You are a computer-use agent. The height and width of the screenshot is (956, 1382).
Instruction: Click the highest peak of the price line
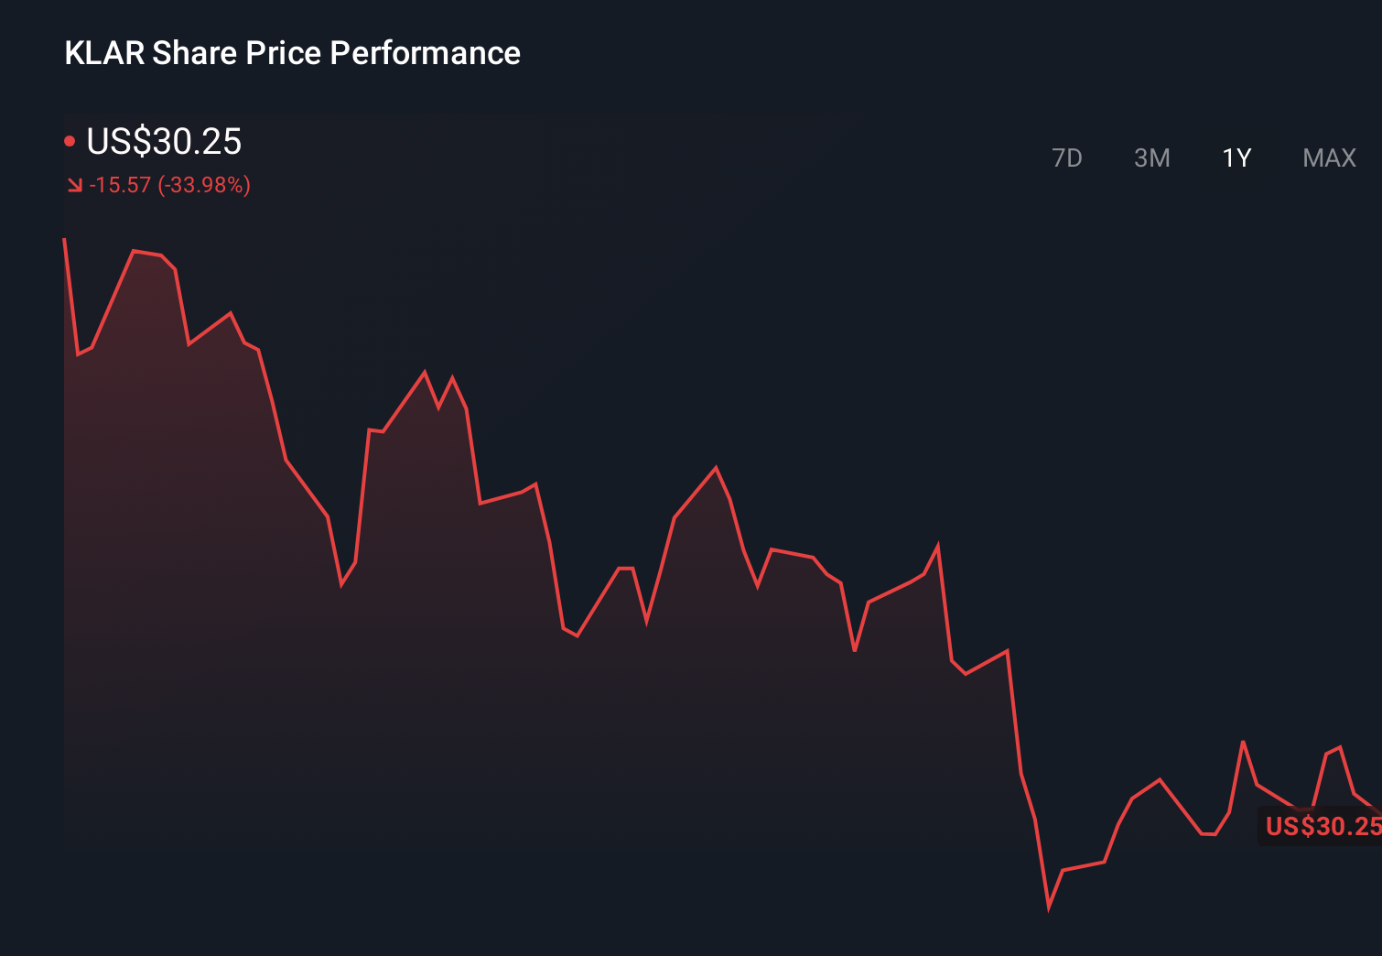pyautogui.click(x=64, y=236)
